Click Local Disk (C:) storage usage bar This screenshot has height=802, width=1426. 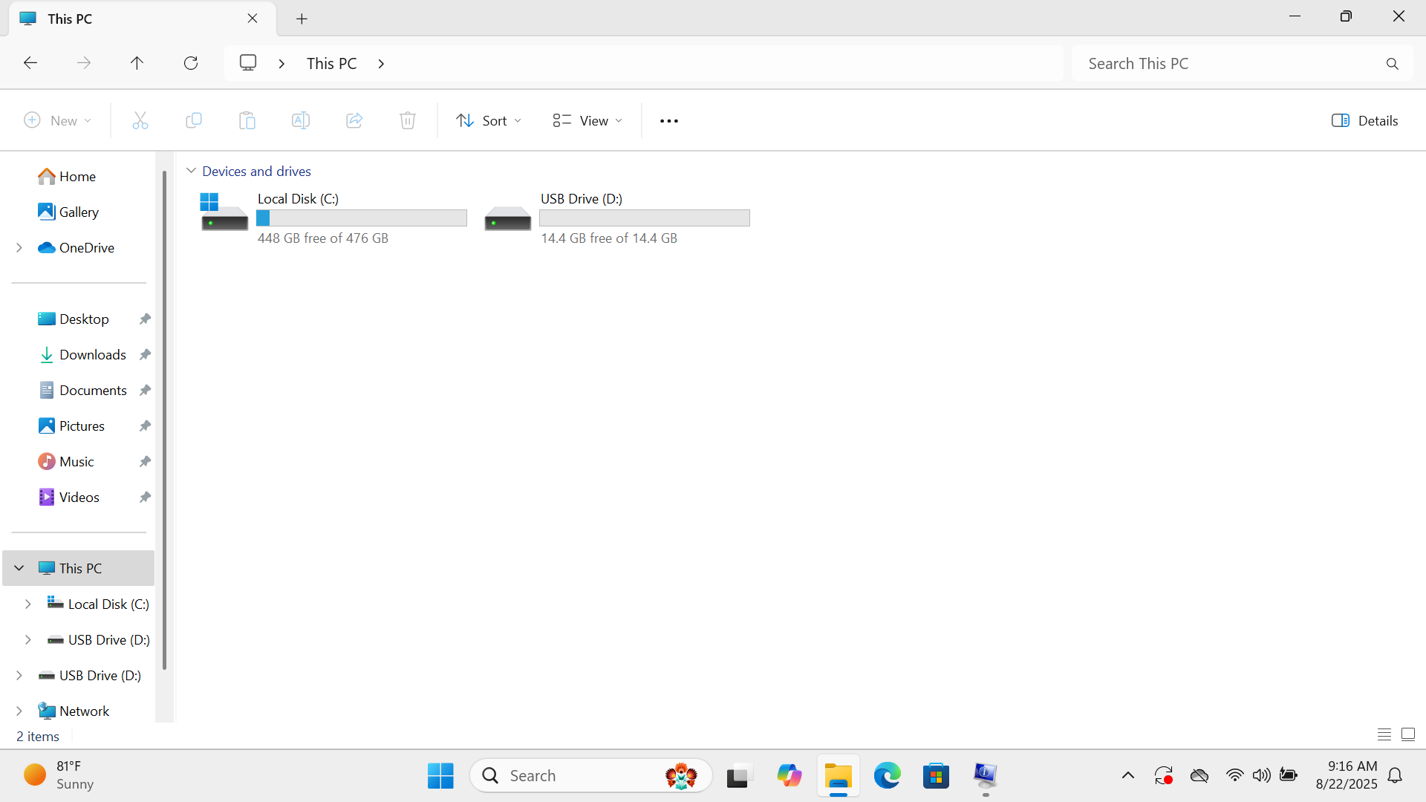(x=362, y=218)
